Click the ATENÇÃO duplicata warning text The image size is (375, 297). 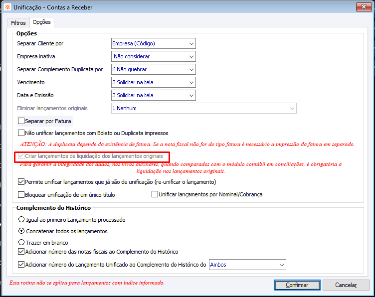[x=187, y=145]
